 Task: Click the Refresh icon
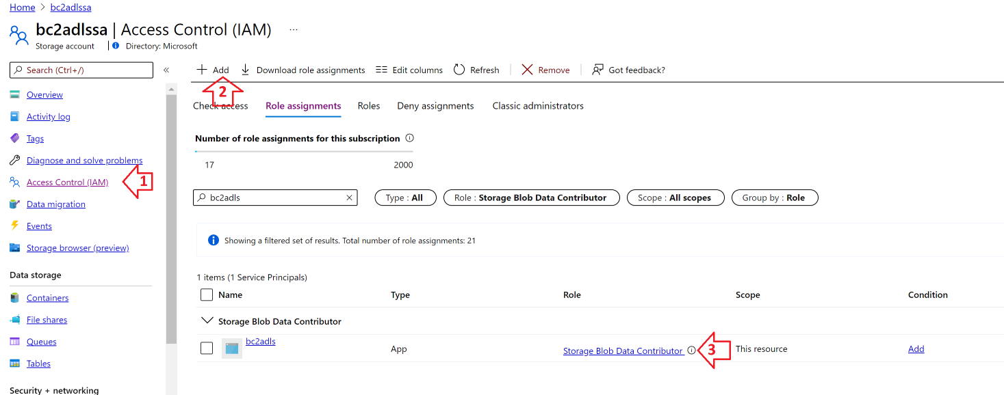click(x=459, y=70)
